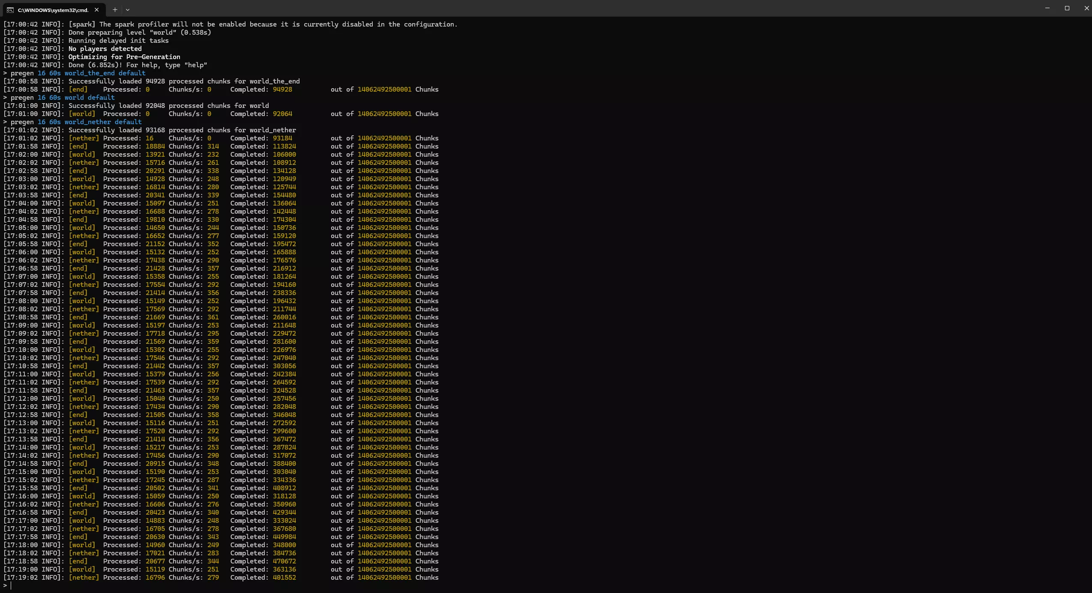Viewport: 1092px width, 593px height.
Task: Click Completed value 287824 at 17:14:00
Action: tap(284, 447)
